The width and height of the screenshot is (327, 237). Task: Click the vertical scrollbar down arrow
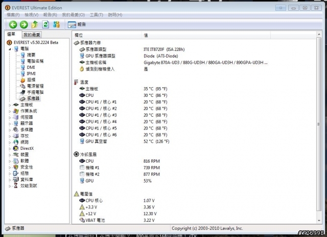tap(319, 220)
